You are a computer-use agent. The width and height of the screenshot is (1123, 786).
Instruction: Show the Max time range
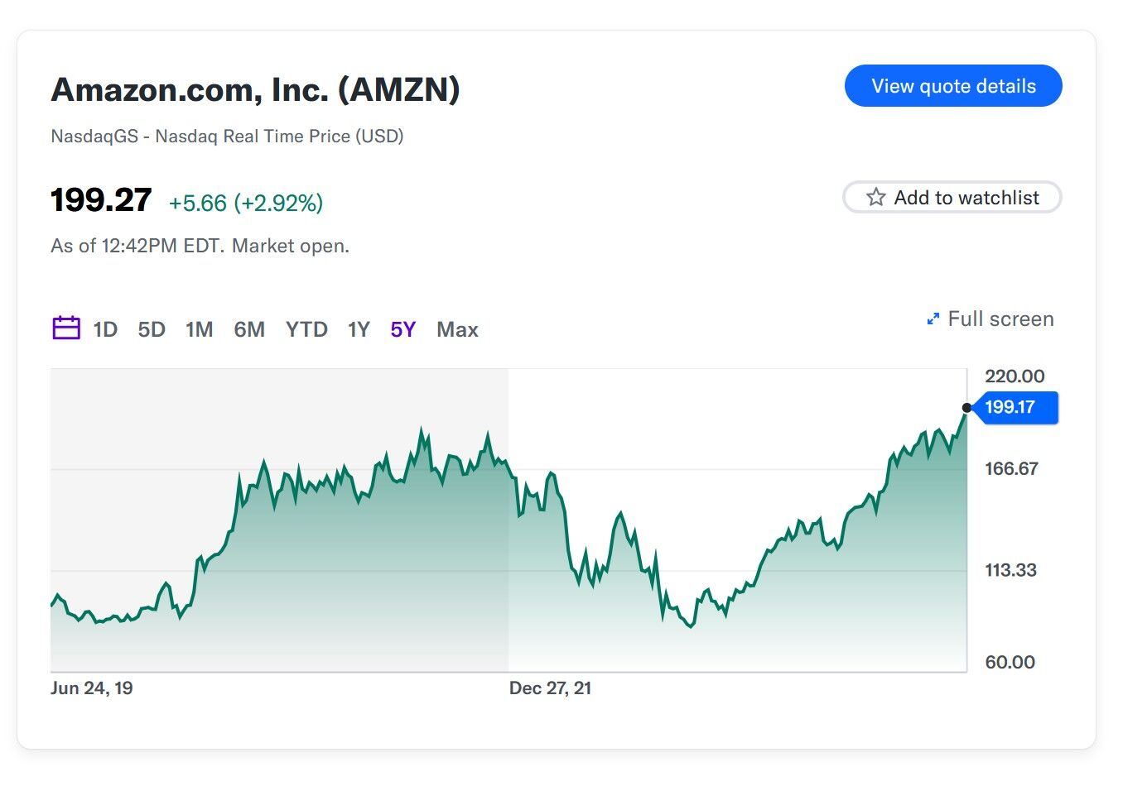pyautogui.click(x=457, y=329)
